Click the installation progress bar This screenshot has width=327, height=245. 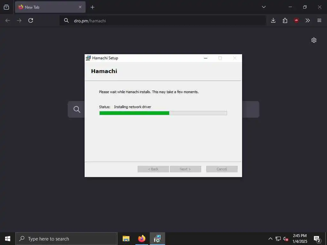[163, 113]
